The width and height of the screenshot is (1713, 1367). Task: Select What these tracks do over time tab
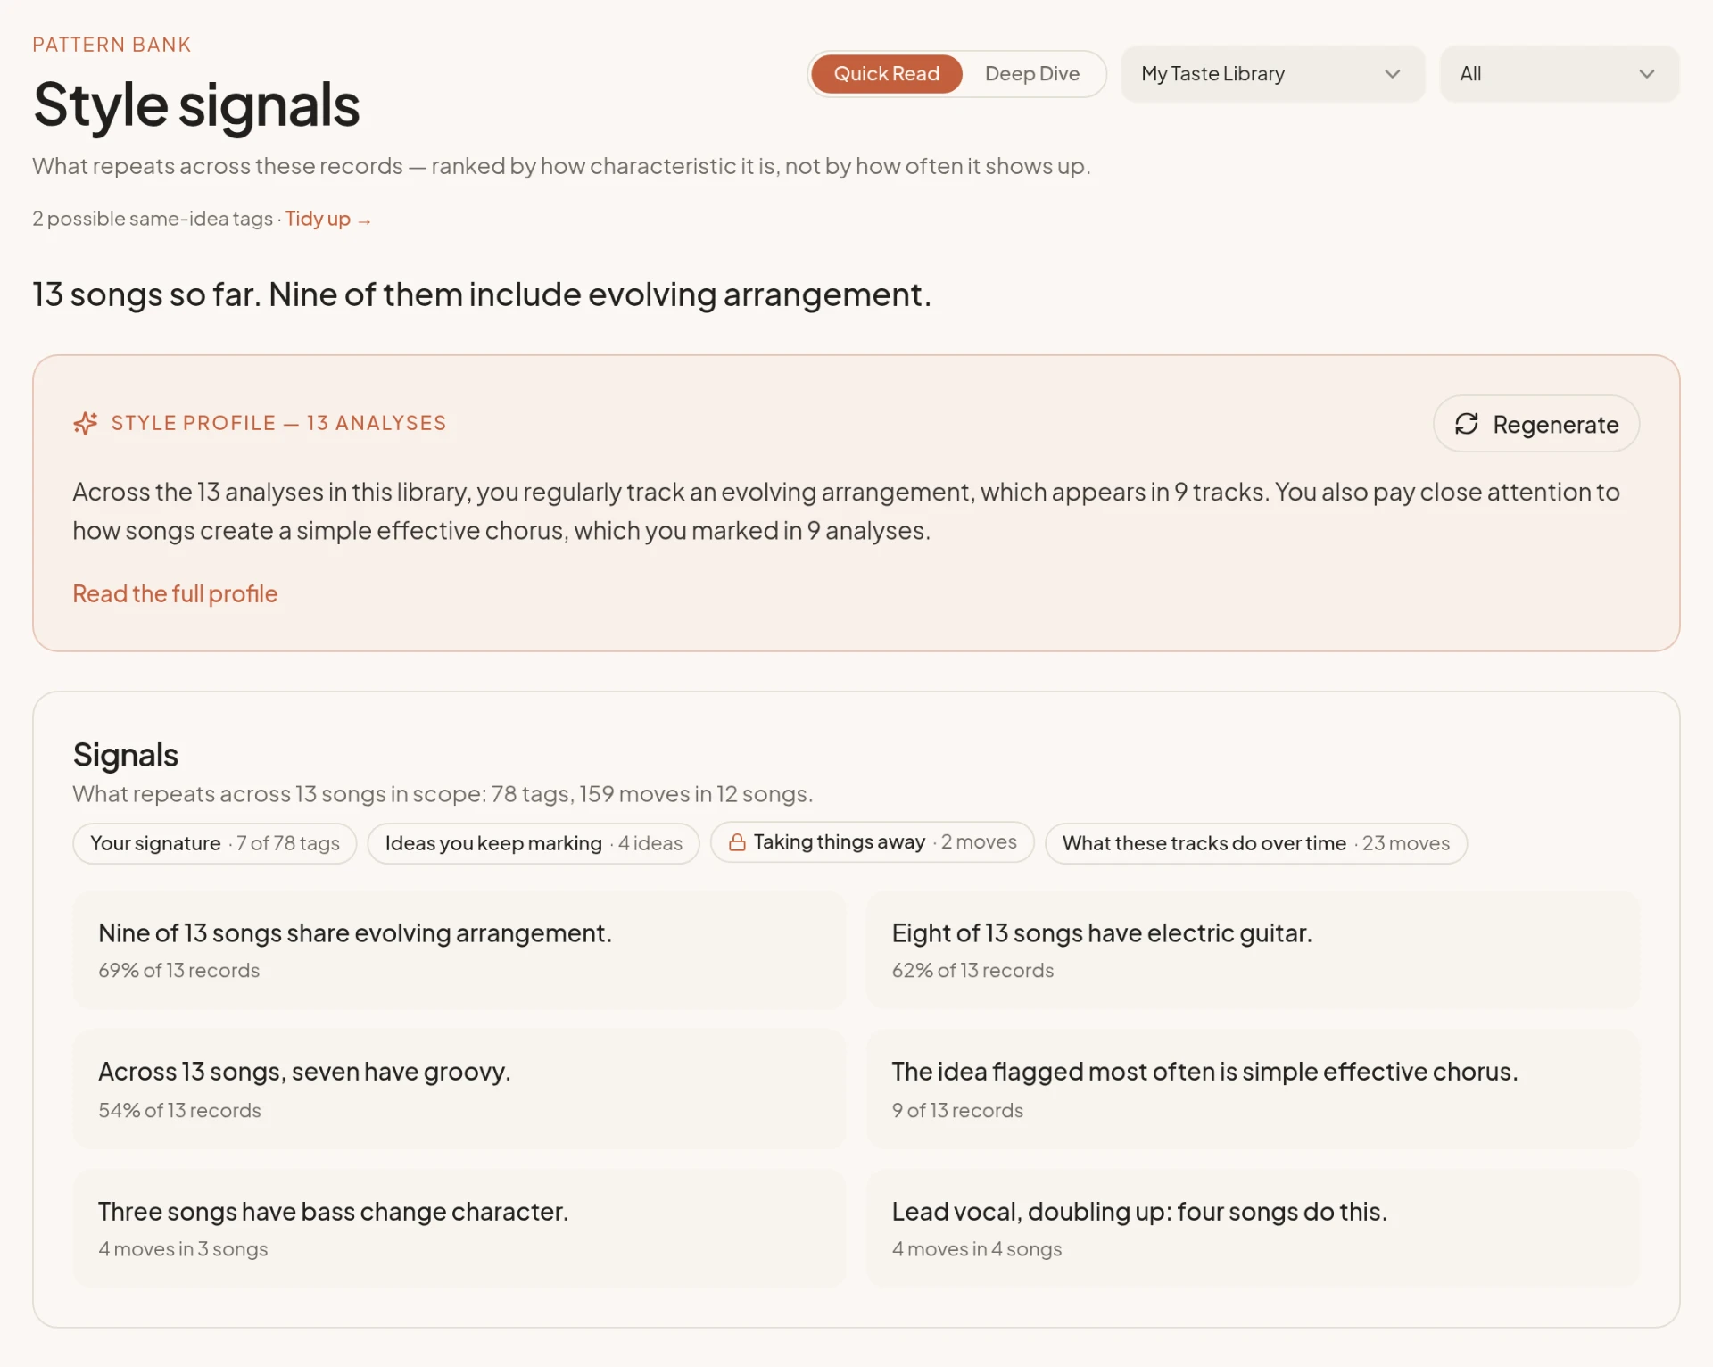1256,843
